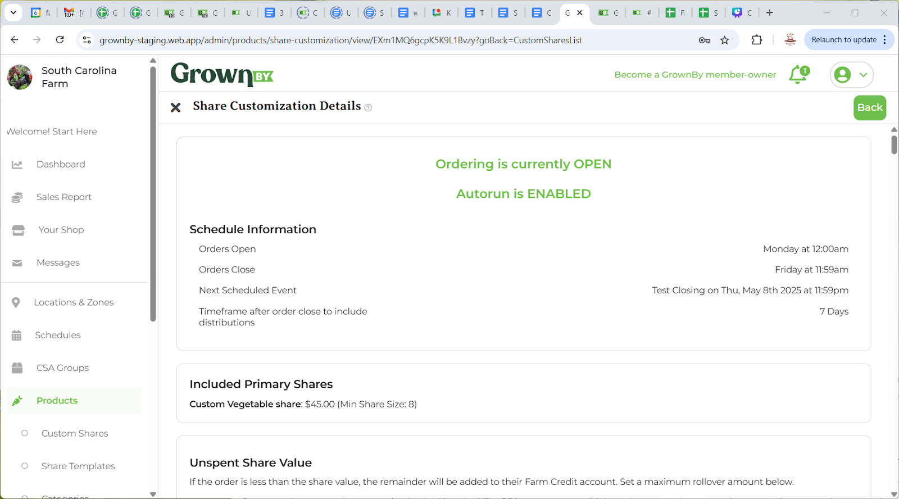This screenshot has width=899, height=499.
Task: Open the user account avatar menu
Action: click(x=851, y=75)
